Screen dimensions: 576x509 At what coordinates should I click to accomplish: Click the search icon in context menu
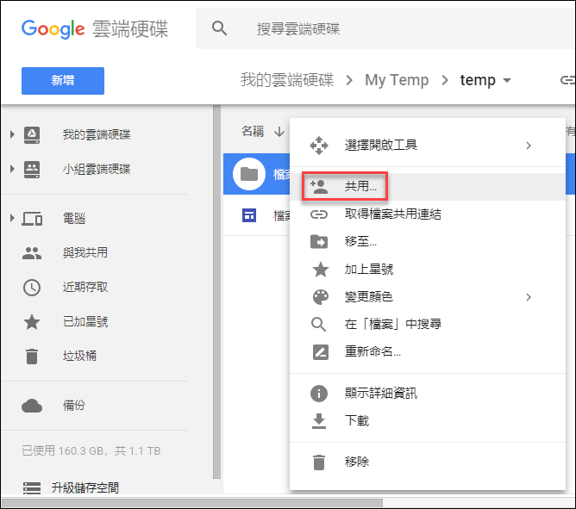(x=318, y=325)
